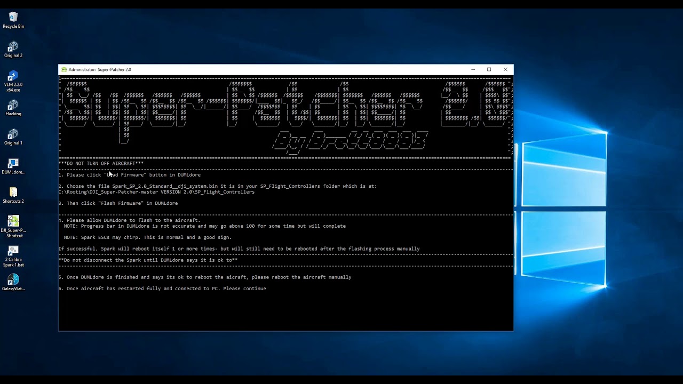683x384 pixels.
Task: Click the '***DO NOT TURN OFF AIRCRAFT***' warning line
Action: pos(101,163)
